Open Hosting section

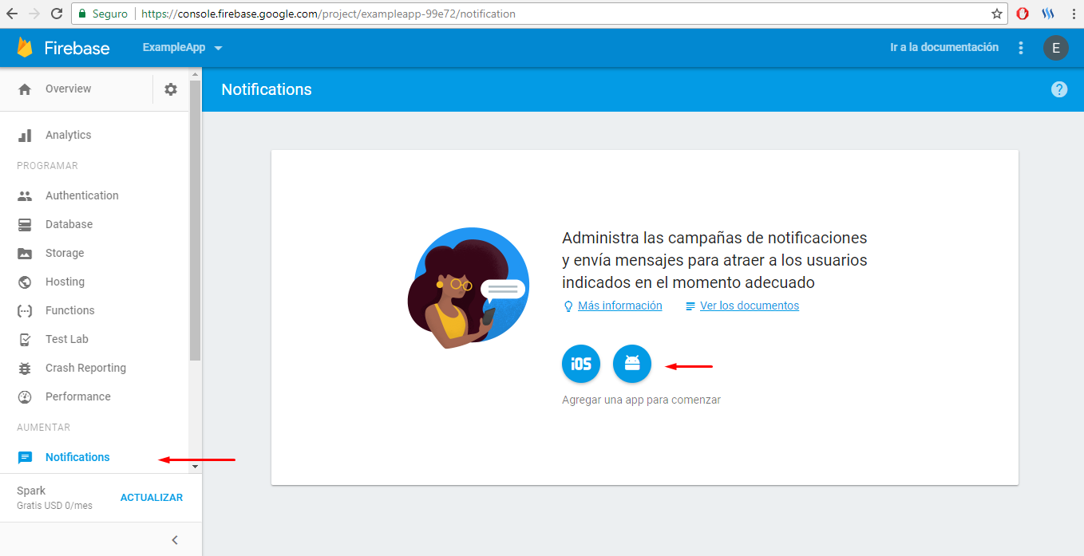(x=65, y=282)
